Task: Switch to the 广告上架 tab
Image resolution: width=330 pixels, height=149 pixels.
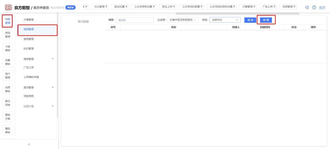Action: click(x=267, y=7)
